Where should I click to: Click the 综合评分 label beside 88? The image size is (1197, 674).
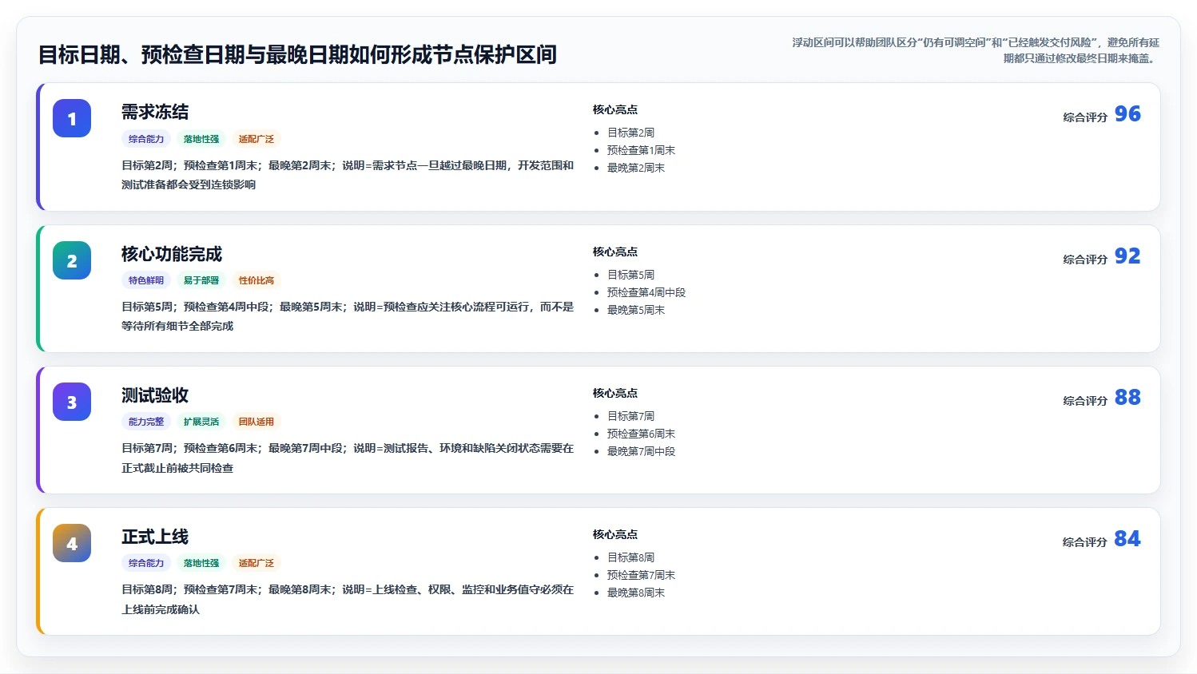[x=1085, y=401]
